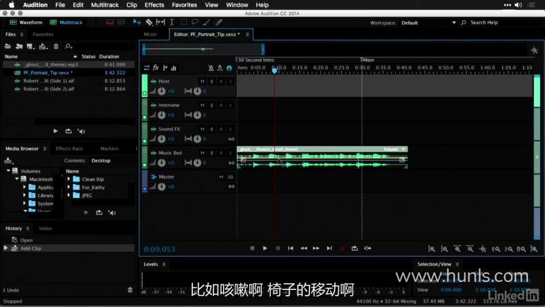Mute the Host track

[x=202, y=81]
